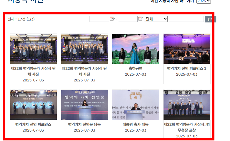Image resolution: width=230 pixels, height=141 pixels.
Task: Open the 대통령 축사 대독 thumbnail image
Action: click(x=136, y=105)
